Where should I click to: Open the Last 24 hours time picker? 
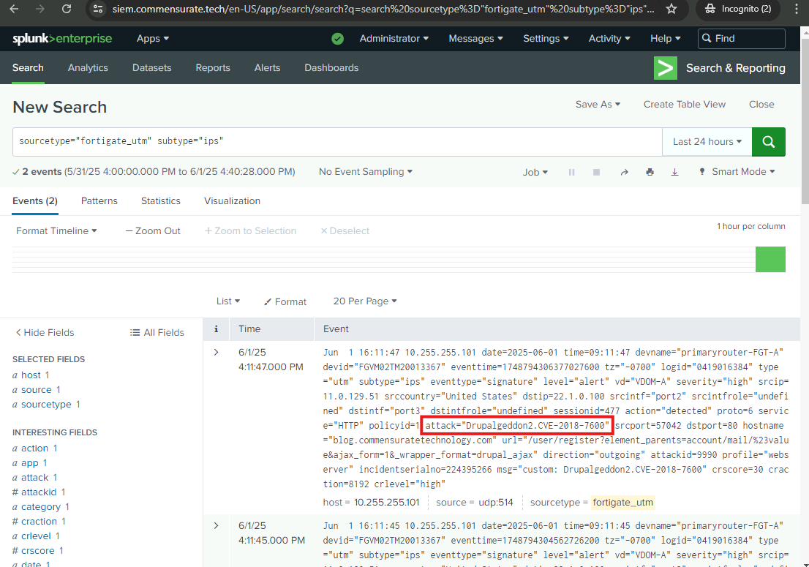point(707,142)
